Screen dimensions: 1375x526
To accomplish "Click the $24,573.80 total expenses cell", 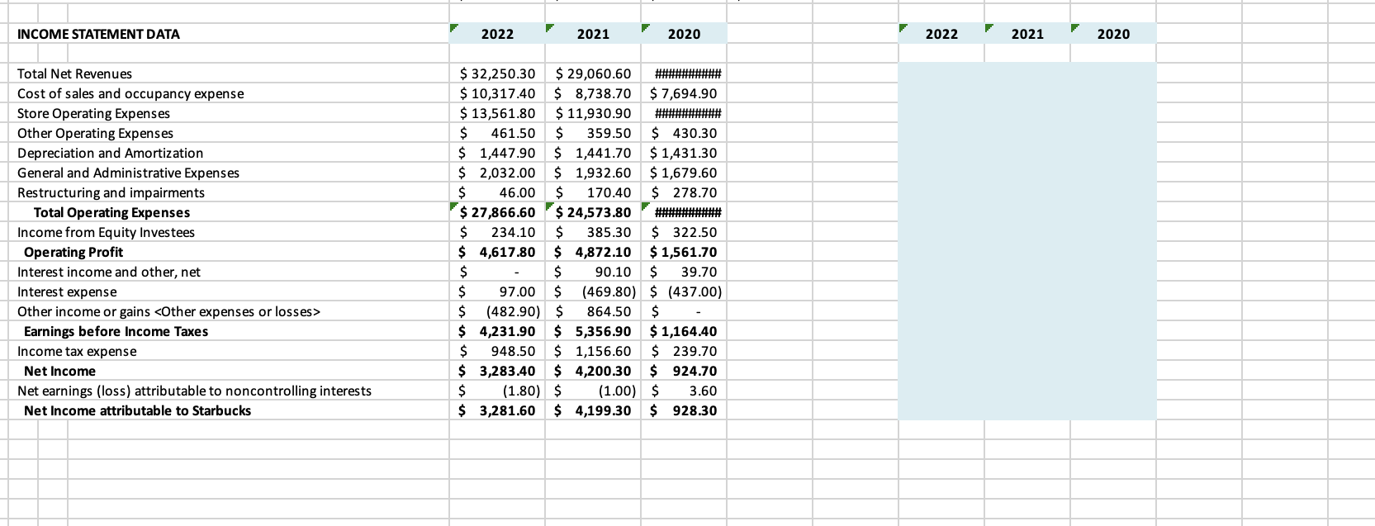I will click(x=593, y=212).
